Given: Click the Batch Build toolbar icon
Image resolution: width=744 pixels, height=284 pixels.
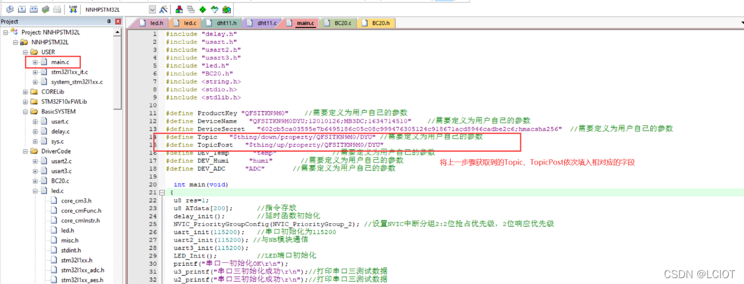Looking at the screenshot, I should [45, 9].
